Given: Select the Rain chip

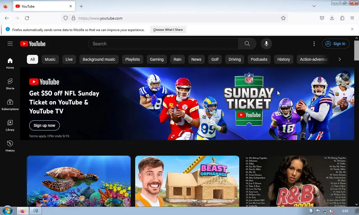Looking at the screenshot, I should point(178,59).
